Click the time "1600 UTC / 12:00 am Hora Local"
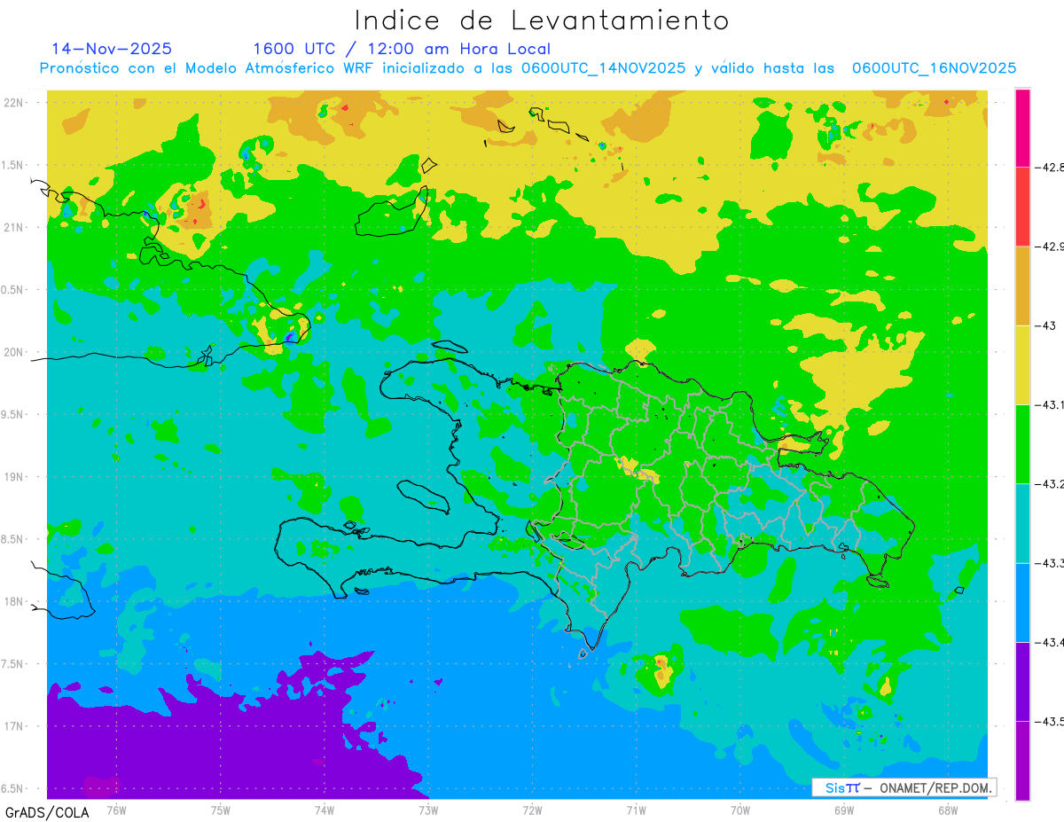The image size is (1064, 822). pos(402,49)
